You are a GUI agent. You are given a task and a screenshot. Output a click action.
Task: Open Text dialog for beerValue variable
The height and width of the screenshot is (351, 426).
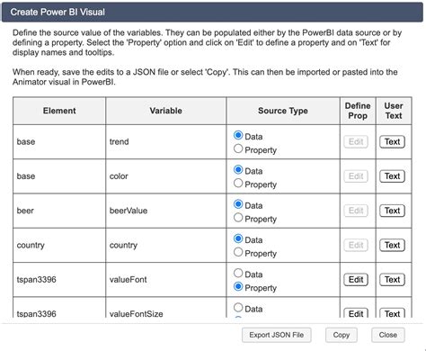pos(392,211)
